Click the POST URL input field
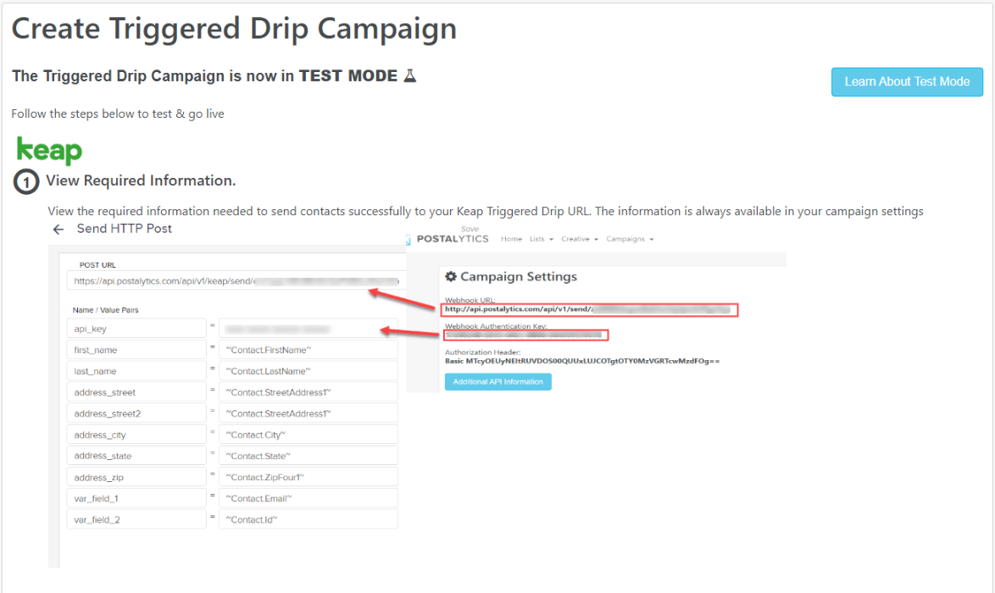 [236, 281]
